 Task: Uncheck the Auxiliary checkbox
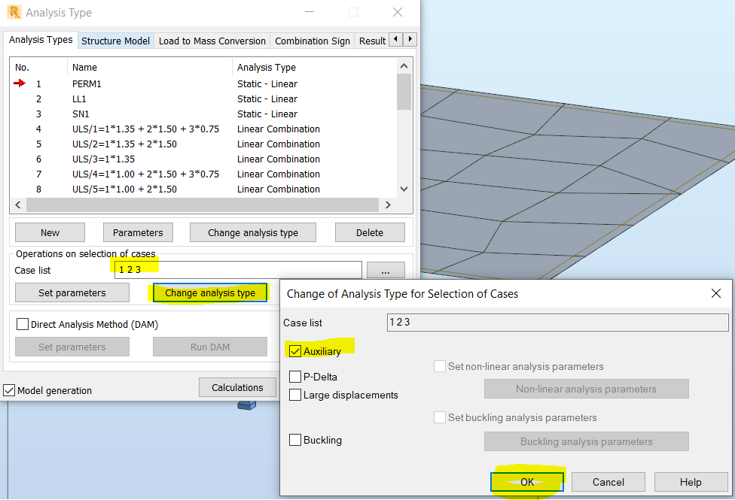(296, 350)
